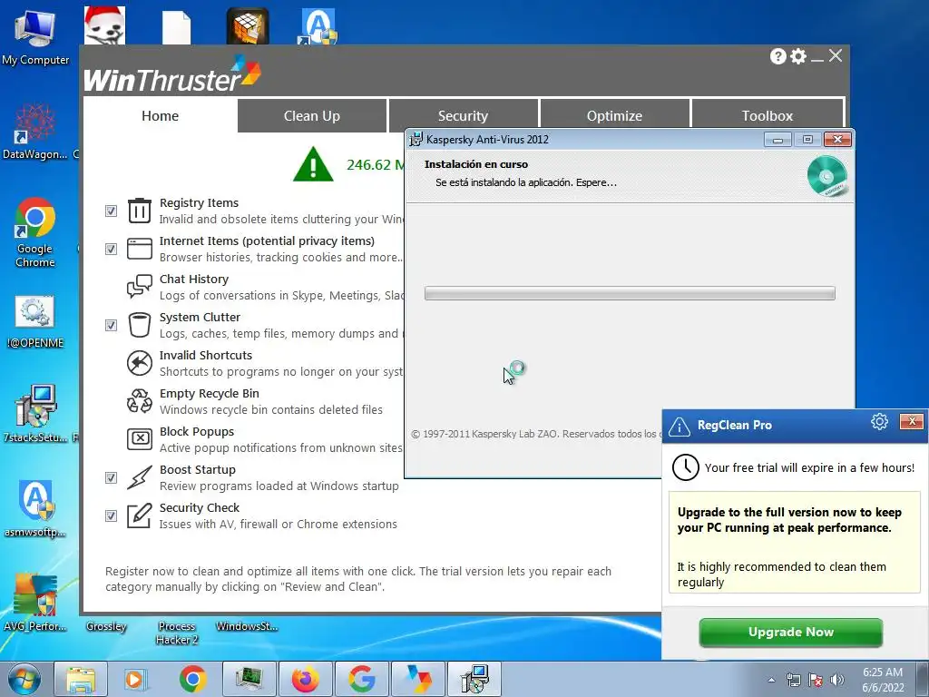
Task: Click the Chat History heading text
Action: click(194, 279)
